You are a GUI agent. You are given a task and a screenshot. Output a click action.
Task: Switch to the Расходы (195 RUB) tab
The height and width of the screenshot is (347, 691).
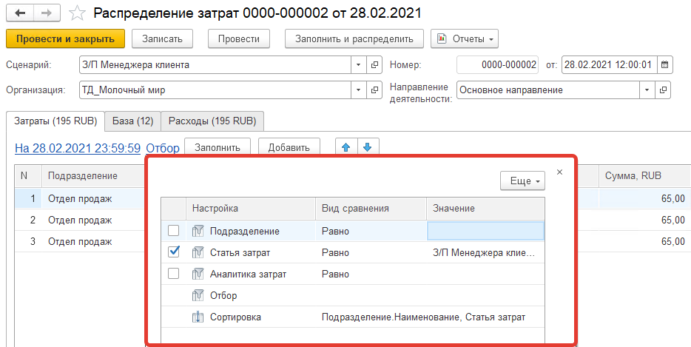[x=212, y=121]
